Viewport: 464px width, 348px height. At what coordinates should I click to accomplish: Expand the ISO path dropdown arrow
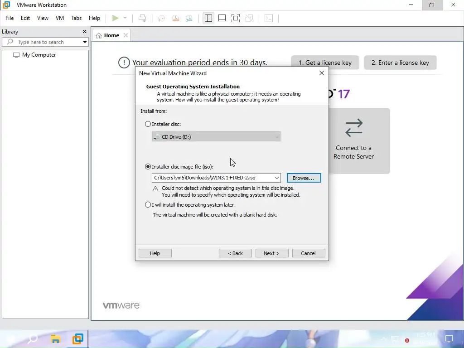pos(277,178)
